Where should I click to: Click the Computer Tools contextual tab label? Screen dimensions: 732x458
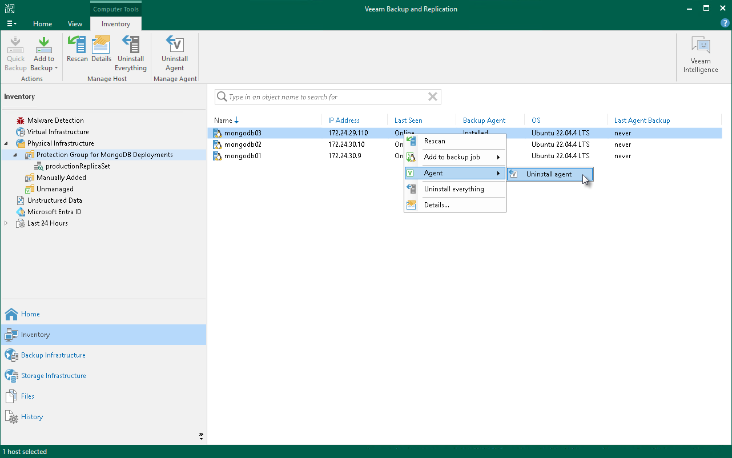116,9
